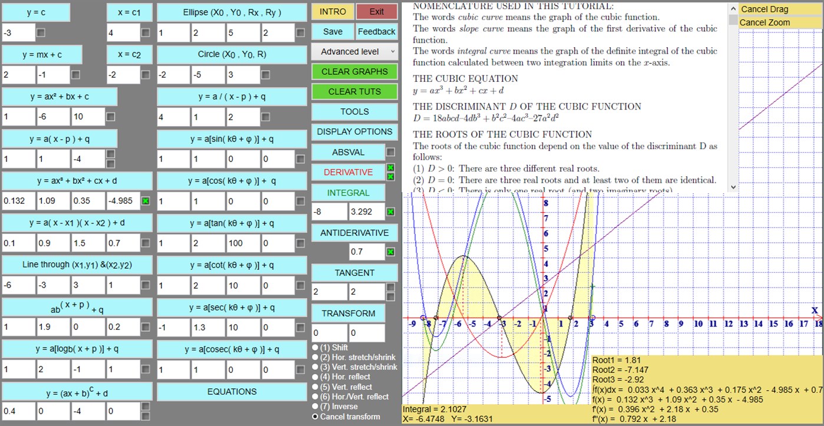Click the TANGENT button
Viewport: 824px width, 426px height.
(354, 272)
